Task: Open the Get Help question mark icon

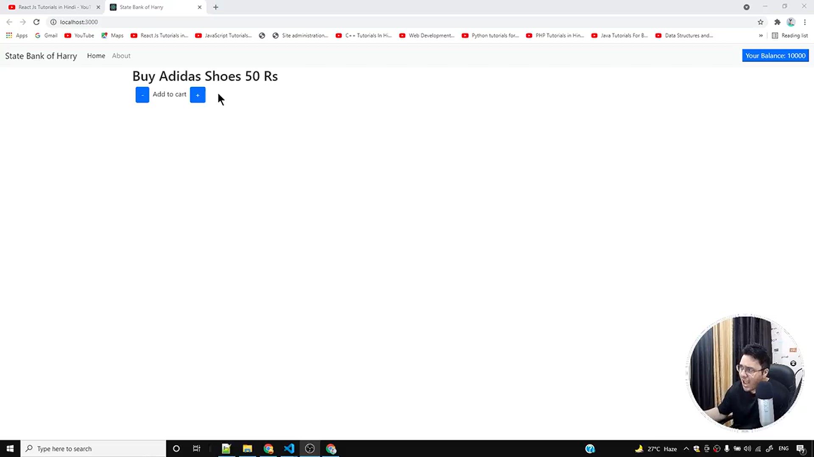Action: (590, 449)
